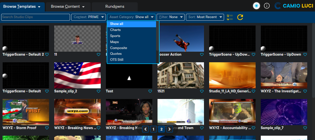Select the American flag Sample_clip_2 thumbnail
The height and width of the screenshot is (140, 315).
[x=77, y=75]
